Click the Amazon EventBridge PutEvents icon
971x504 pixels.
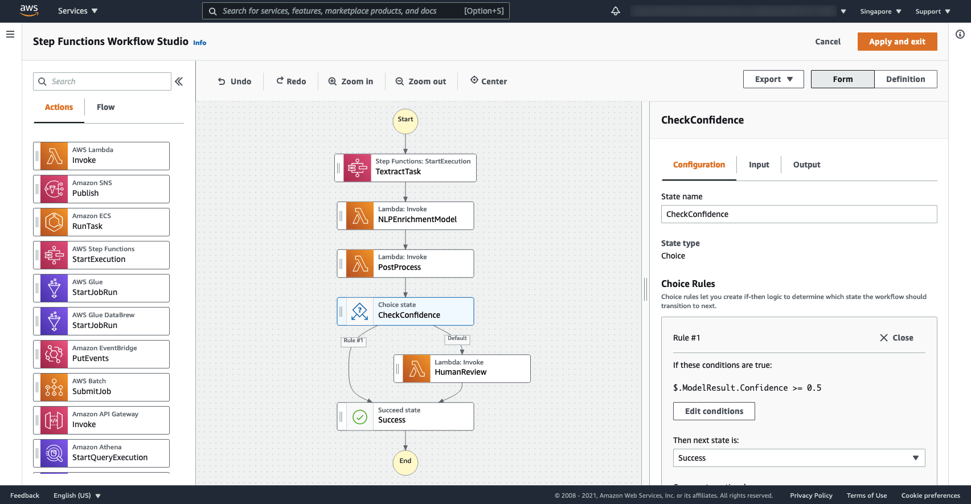pyautogui.click(x=54, y=354)
